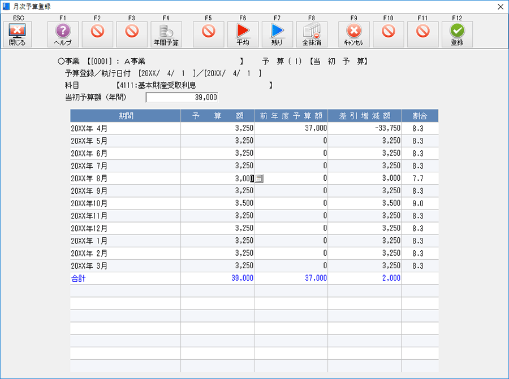The width and height of the screenshot is (509, 379).
Task: Click the 予算額 cell for 12月
Action: click(x=218, y=228)
